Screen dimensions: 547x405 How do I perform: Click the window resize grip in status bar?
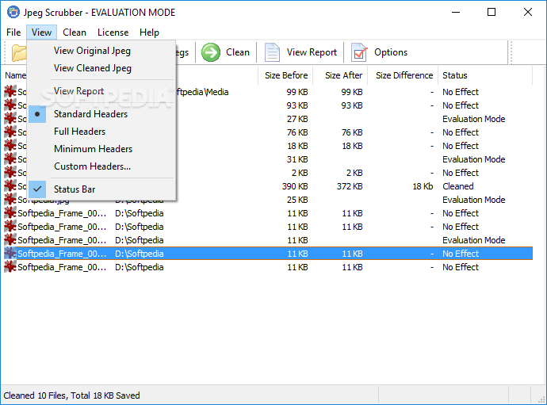tap(541, 399)
